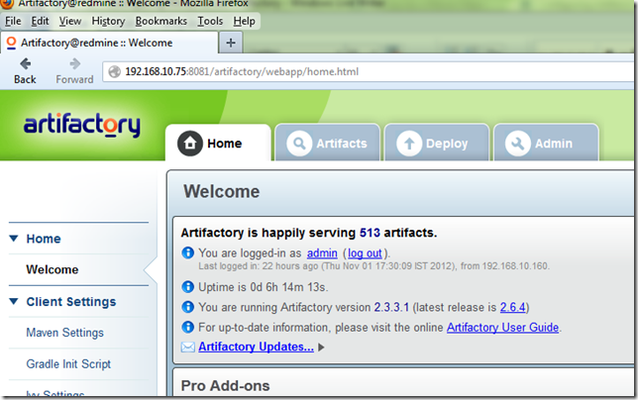Collapse the Client Settings section arrow

[14, 301]
